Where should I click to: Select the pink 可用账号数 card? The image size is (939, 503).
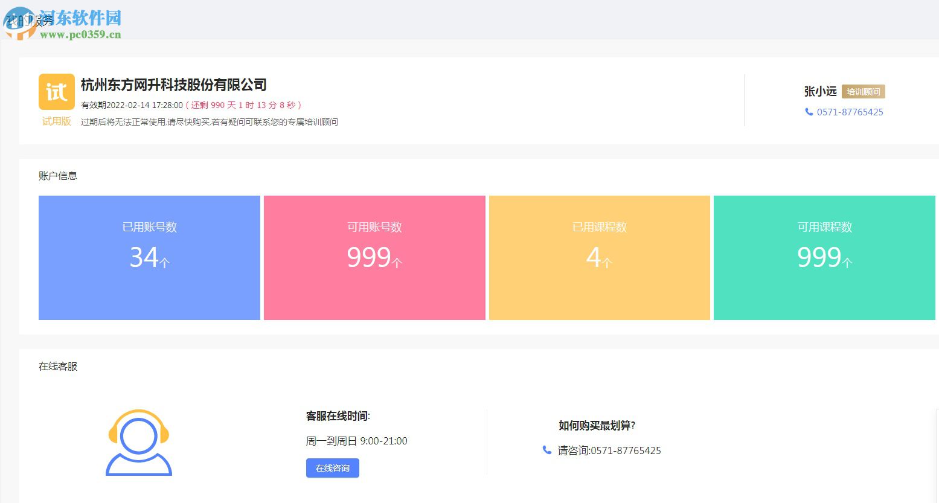click(374, 258)
